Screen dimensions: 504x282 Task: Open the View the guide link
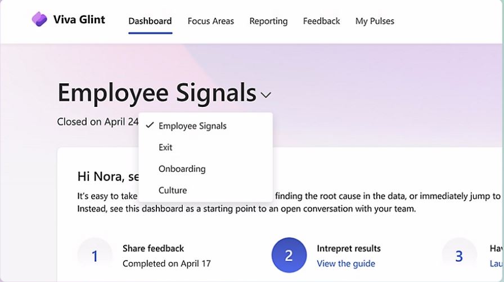[x=346, y=263]
